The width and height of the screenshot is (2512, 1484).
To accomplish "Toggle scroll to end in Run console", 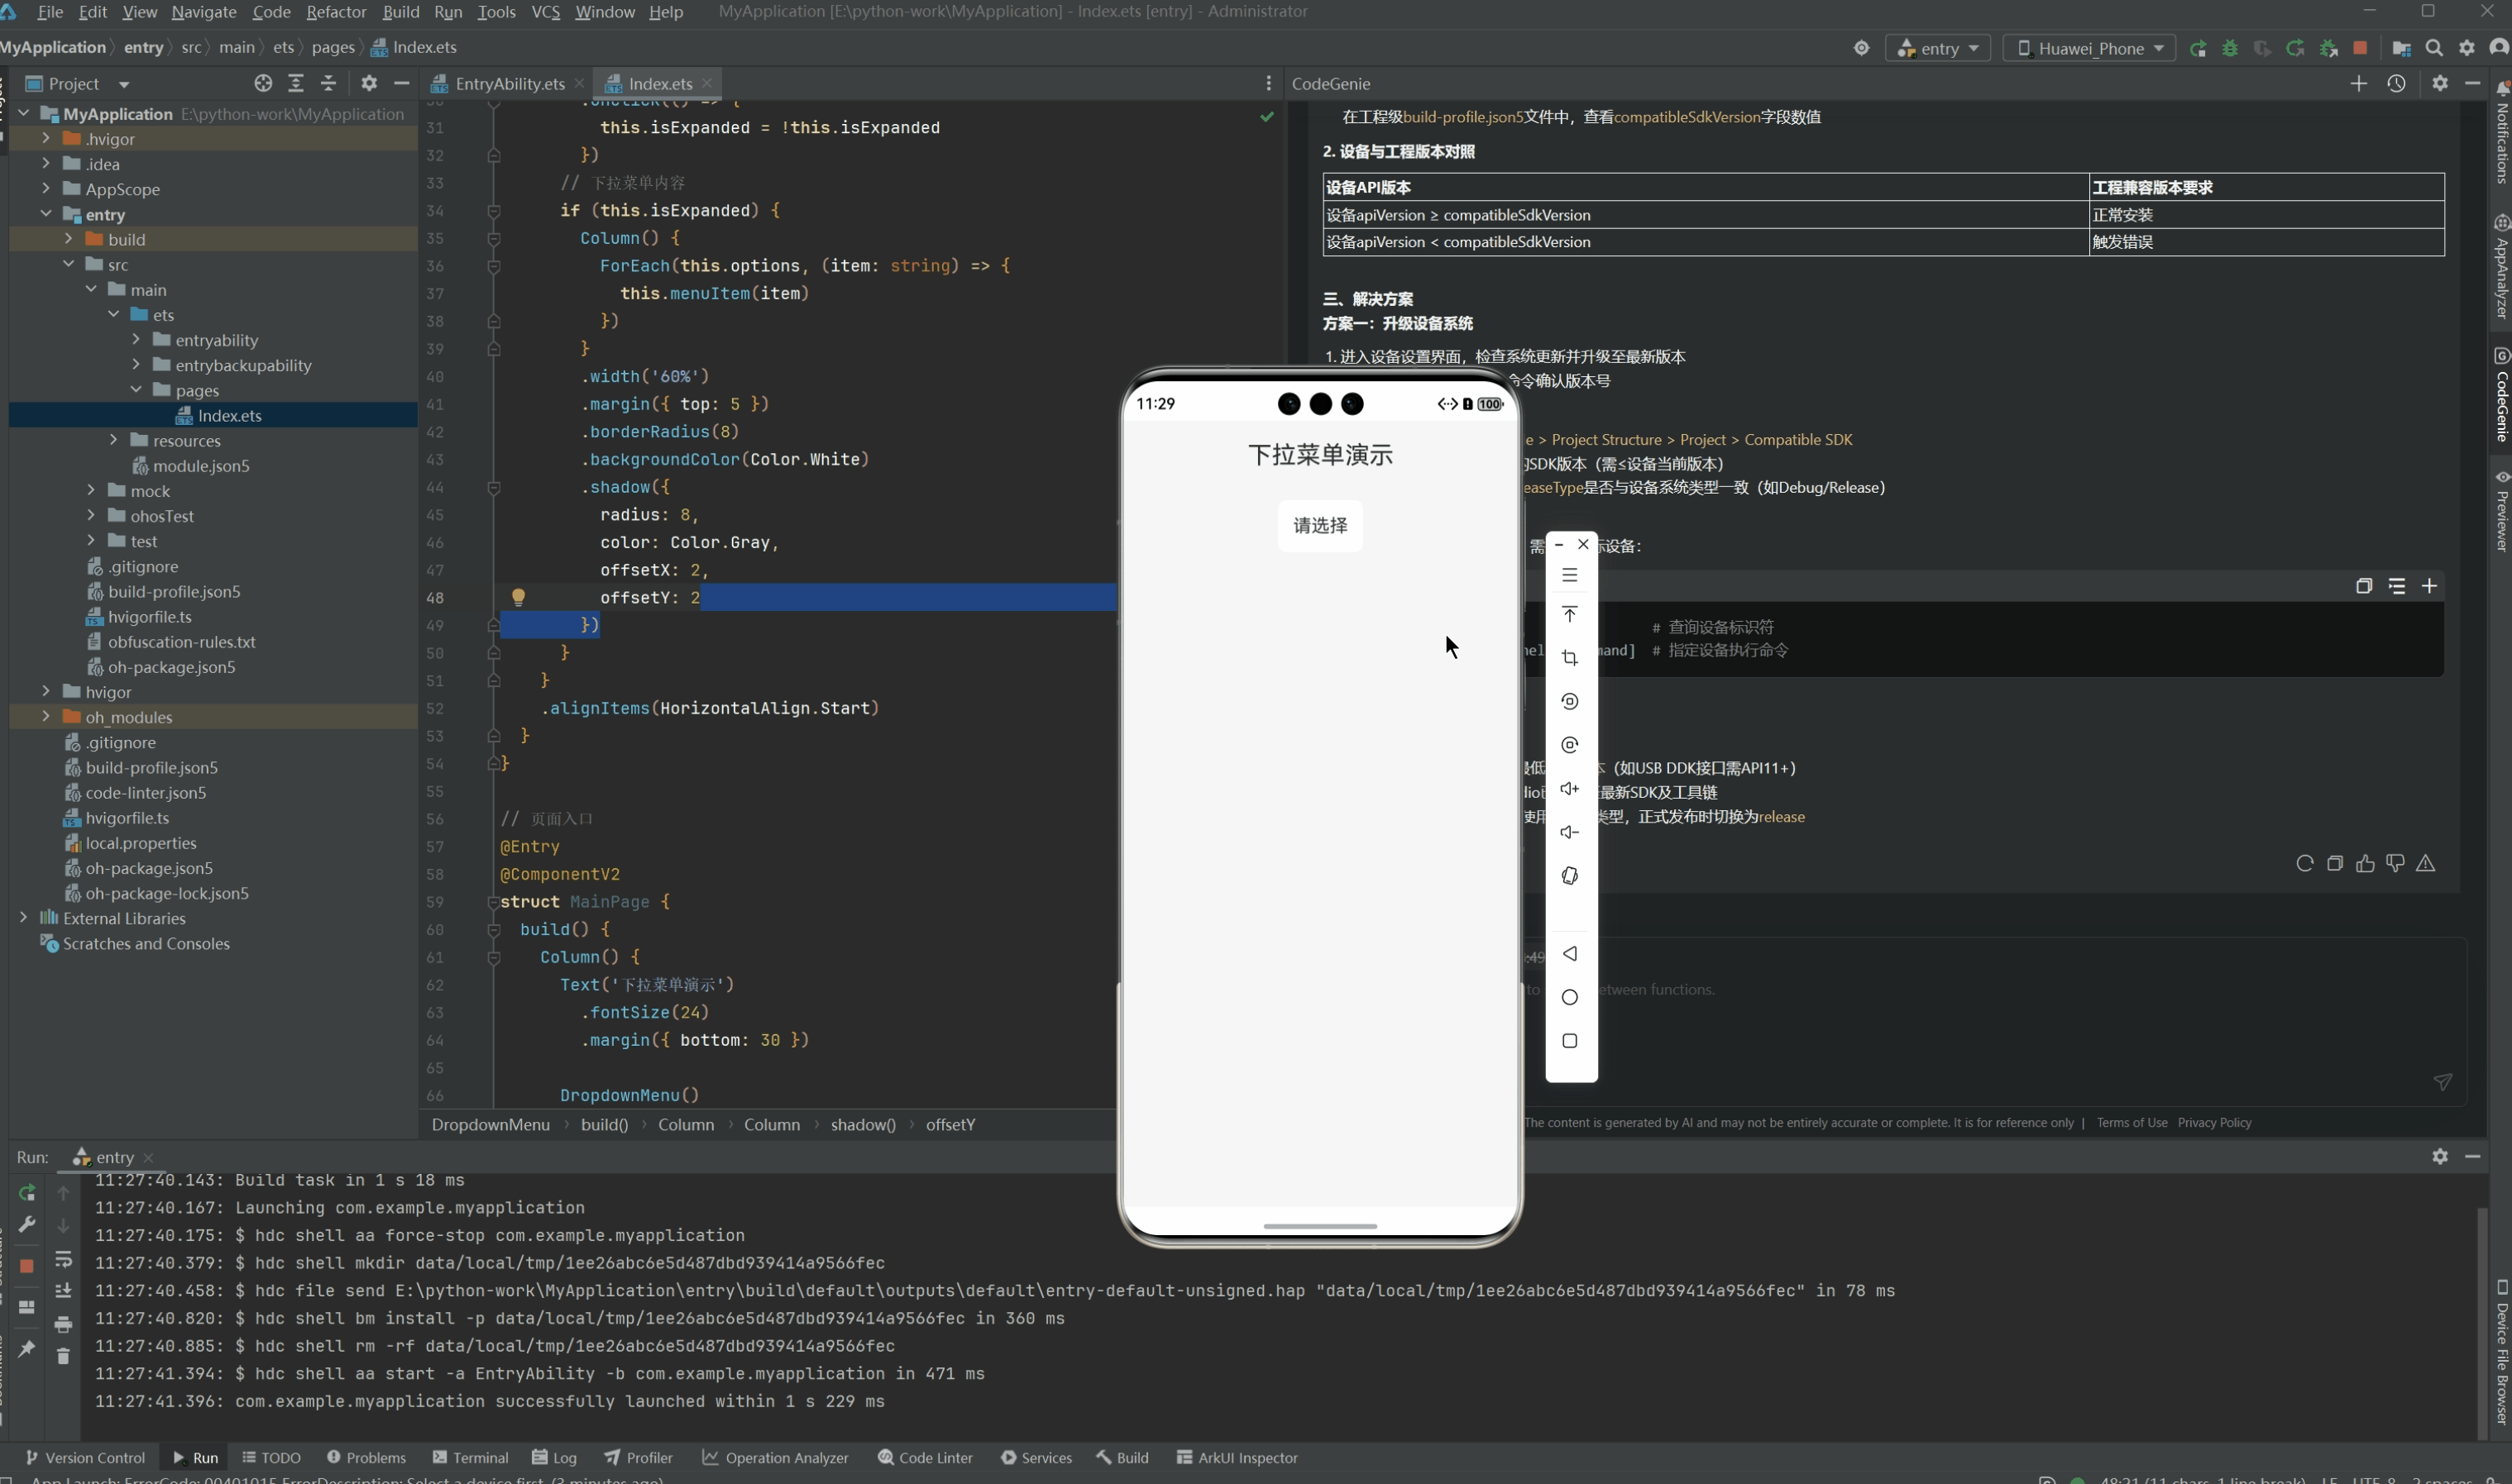I will tap(63, 1291).
